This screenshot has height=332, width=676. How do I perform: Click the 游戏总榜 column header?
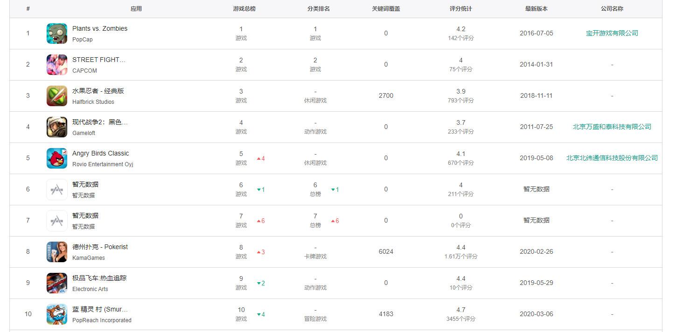click(x=244, y=9)
